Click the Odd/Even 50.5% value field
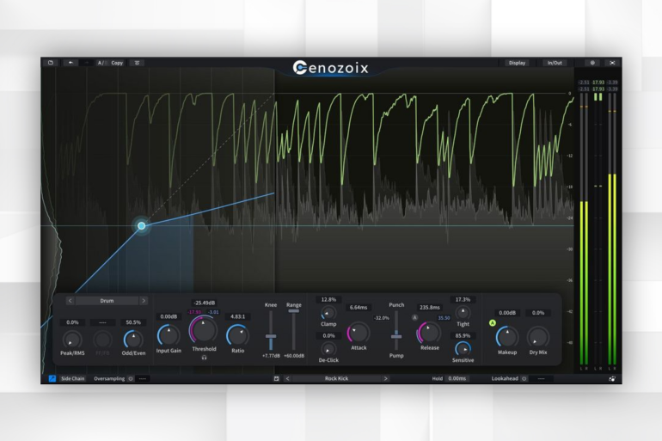The height and width of the screenshot is (441, 662). (x=133, y=322)
